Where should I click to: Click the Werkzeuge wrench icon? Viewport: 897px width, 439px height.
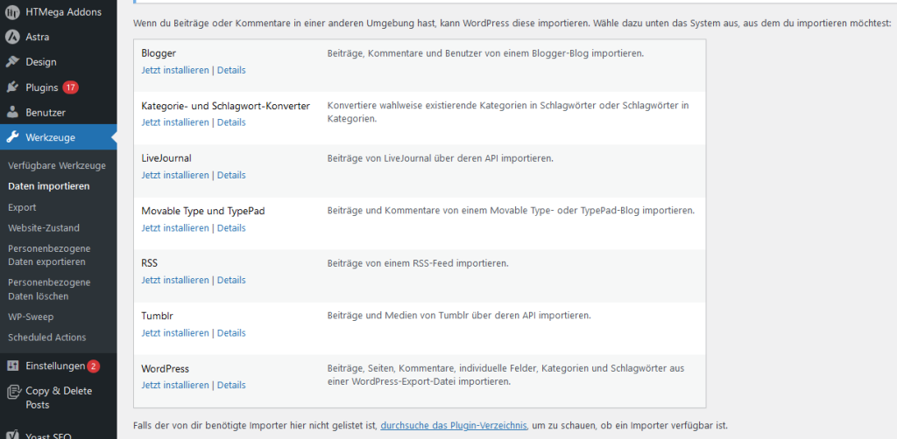point(12,137)
